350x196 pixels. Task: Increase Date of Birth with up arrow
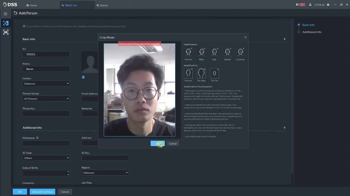point(68,171)
